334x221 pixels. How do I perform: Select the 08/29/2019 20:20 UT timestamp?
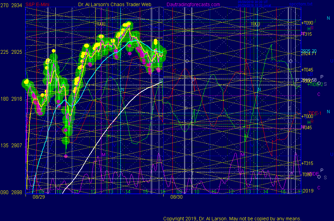(253, 2)
